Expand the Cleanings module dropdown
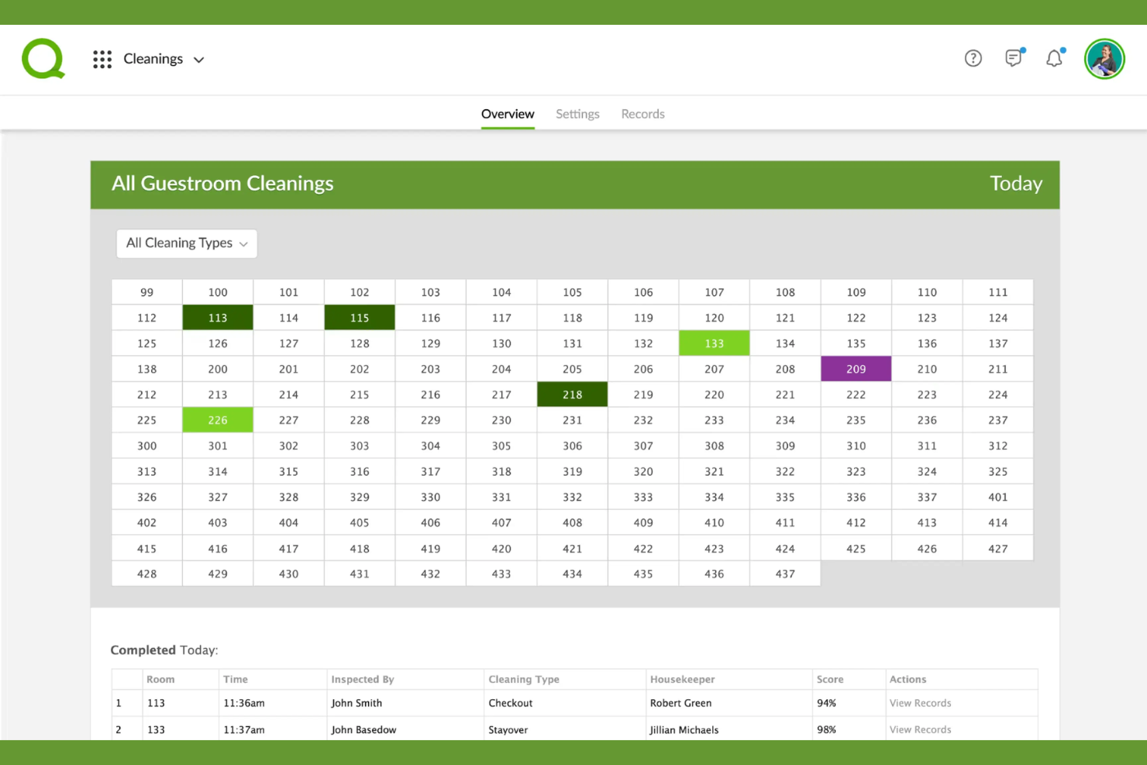Screen dimensions: 1147x765 [x=164, y=59]
